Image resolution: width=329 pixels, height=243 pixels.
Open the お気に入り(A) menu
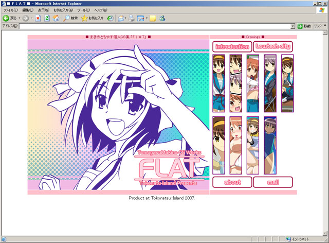click(63, 10)
